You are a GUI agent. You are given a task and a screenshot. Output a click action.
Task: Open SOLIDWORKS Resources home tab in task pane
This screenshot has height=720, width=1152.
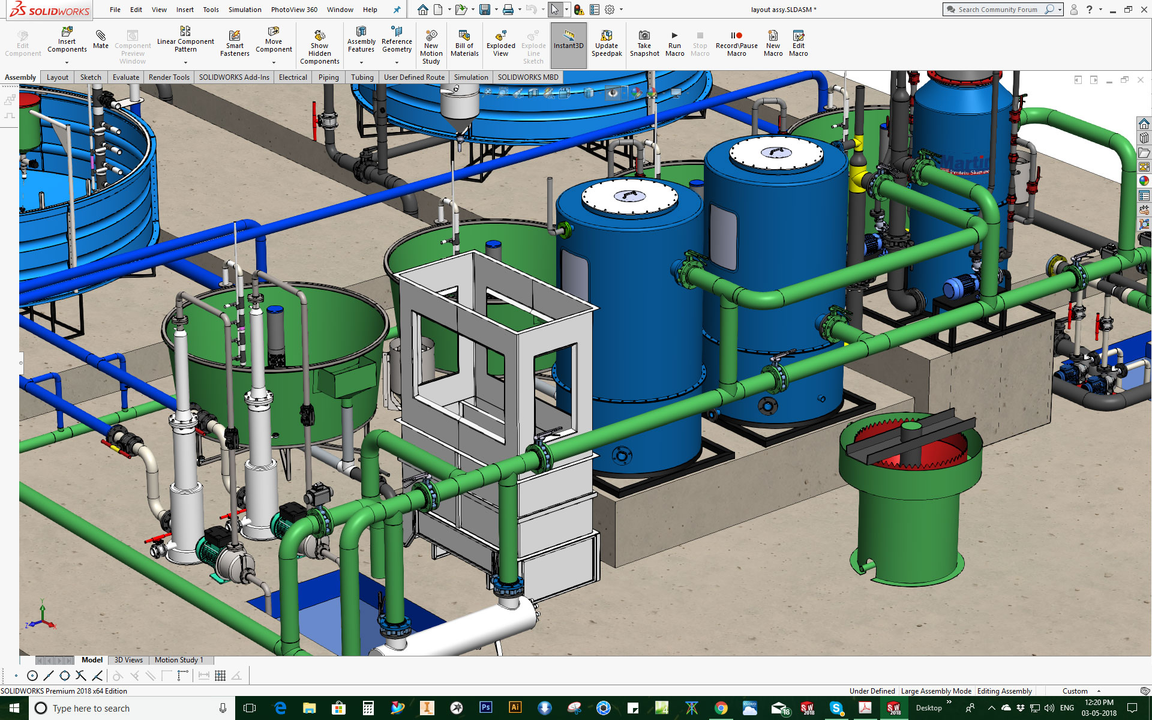tap(1144, 124)
